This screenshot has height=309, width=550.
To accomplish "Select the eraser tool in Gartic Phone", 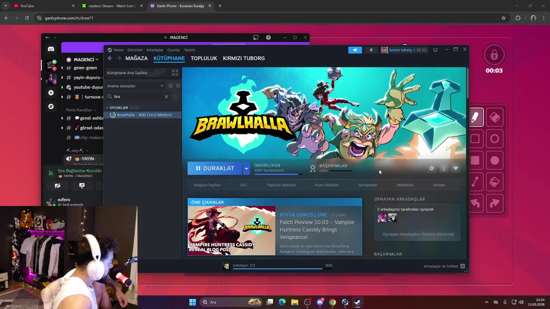I will click(495, 118).
